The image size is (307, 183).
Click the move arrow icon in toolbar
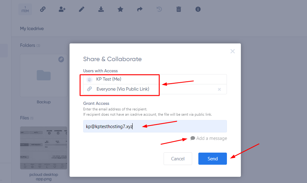[x=140, y=9]
